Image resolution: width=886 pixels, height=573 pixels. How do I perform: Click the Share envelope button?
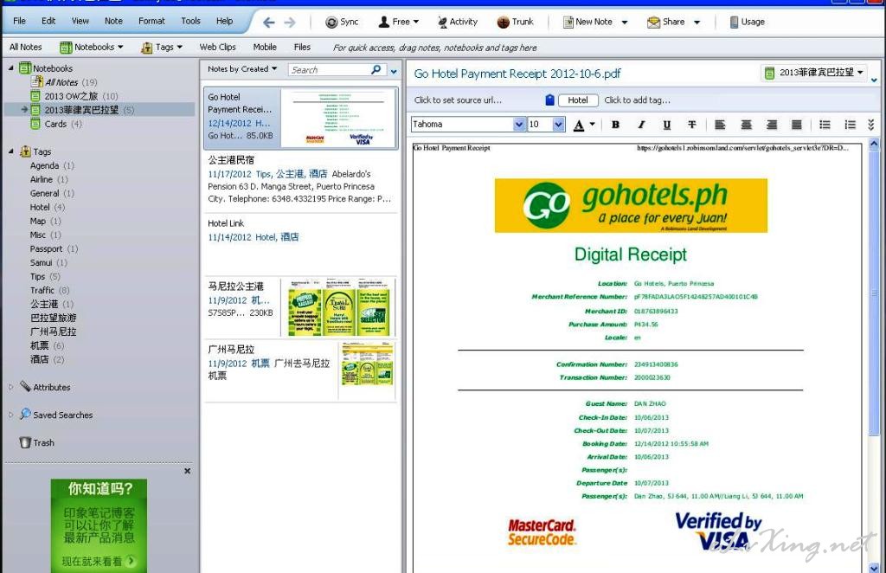(x=666, y=22)
